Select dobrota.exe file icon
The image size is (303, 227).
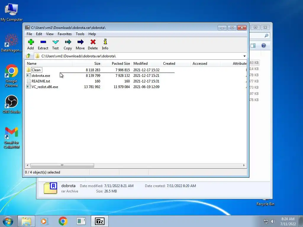pyautogui.click(x=29, y=75)
